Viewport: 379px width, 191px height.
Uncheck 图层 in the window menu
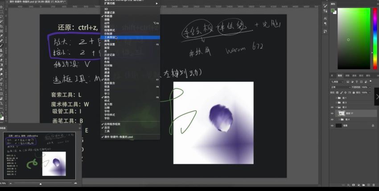coord(107,80)
